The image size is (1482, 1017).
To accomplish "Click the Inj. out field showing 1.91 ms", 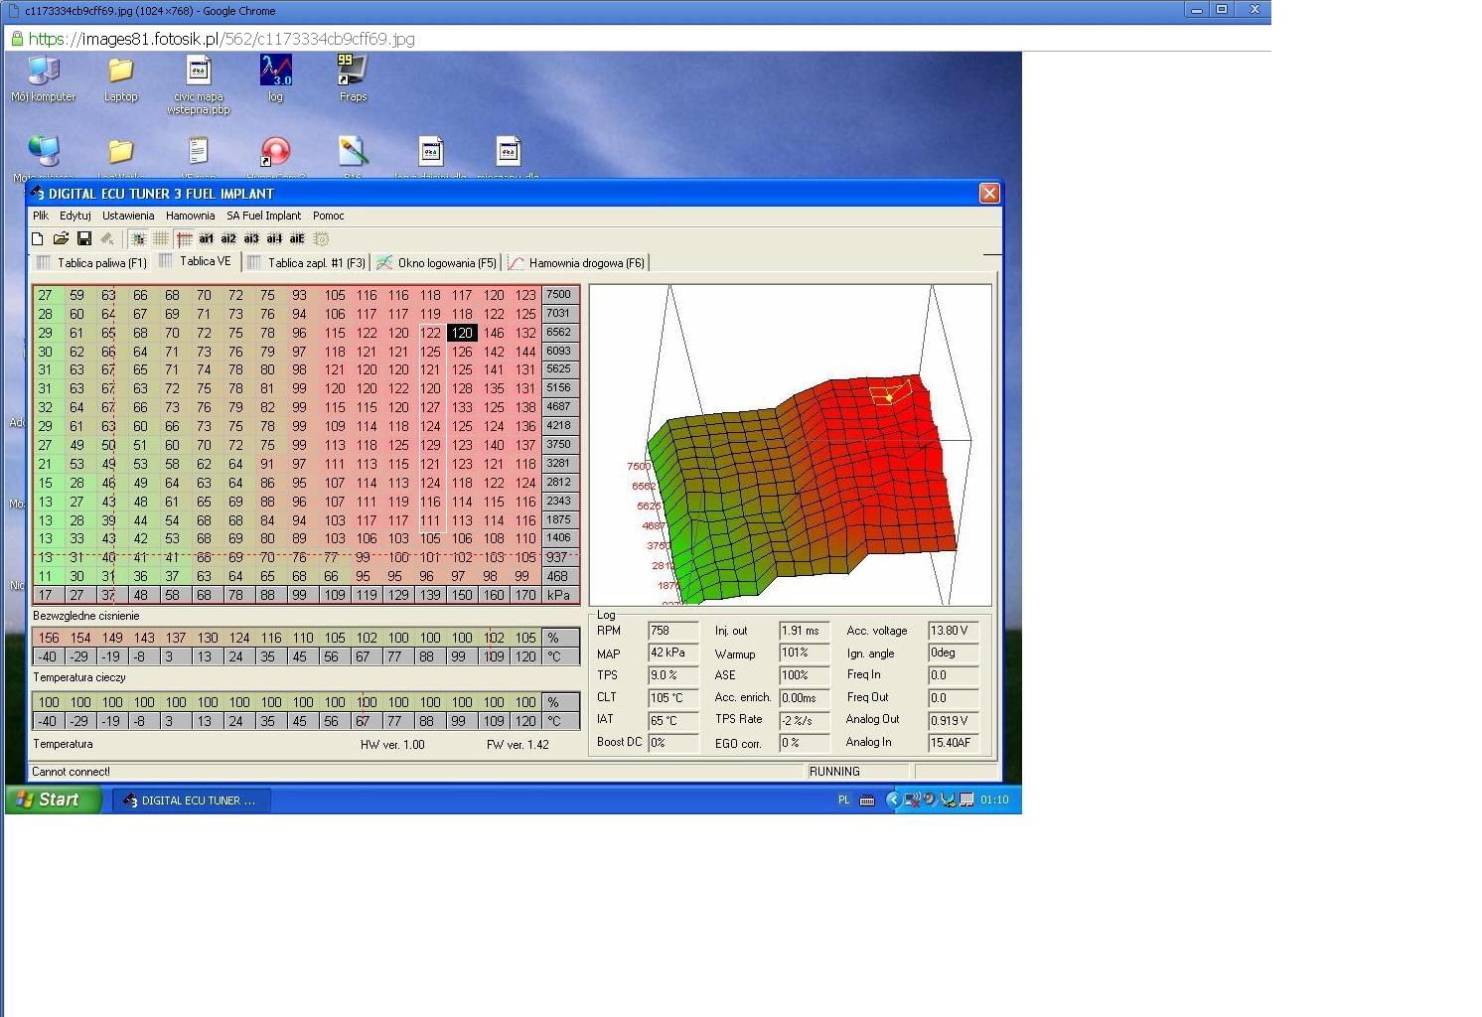I will pos(804,632).
